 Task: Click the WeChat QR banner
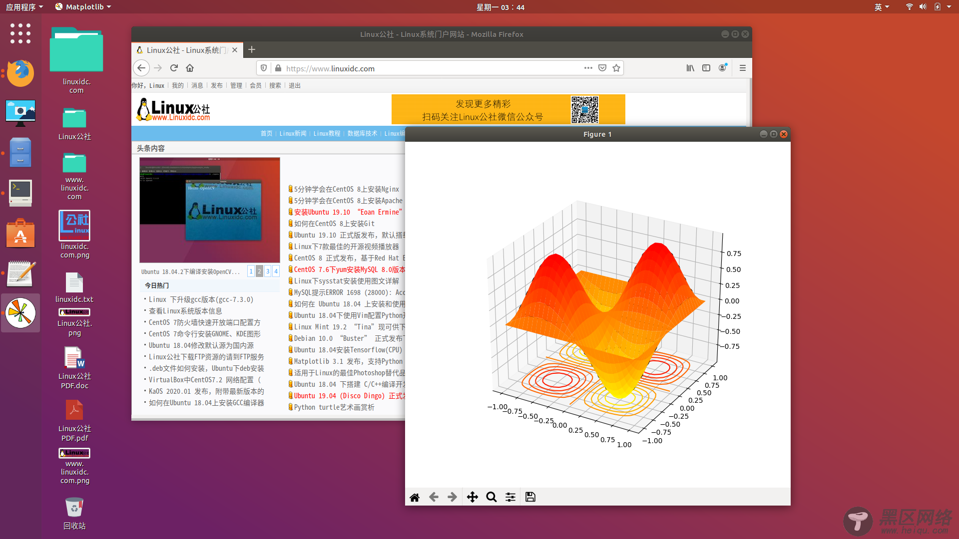coord(508,109)
